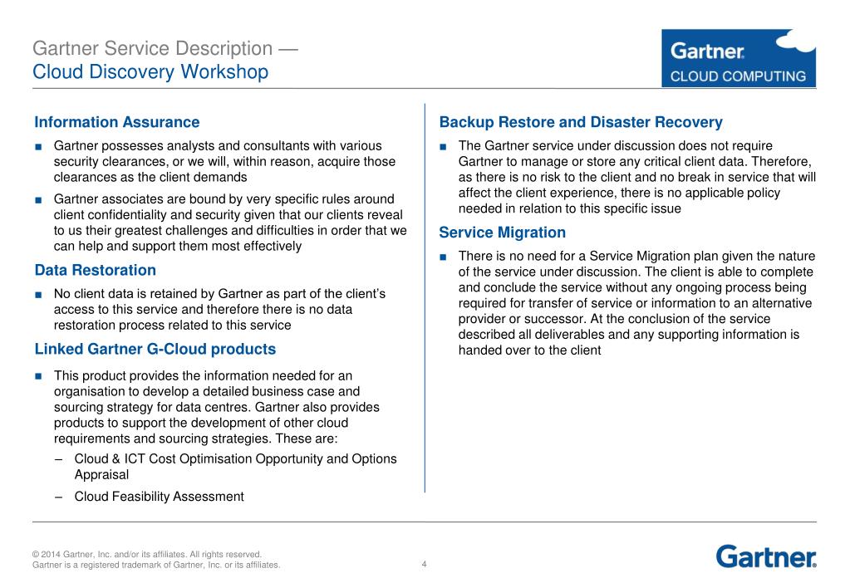This screenshot has width=850, height=588.
Task: Click the 'Gartner is a registered trademark' line
Action: click(x=156, y=565)
